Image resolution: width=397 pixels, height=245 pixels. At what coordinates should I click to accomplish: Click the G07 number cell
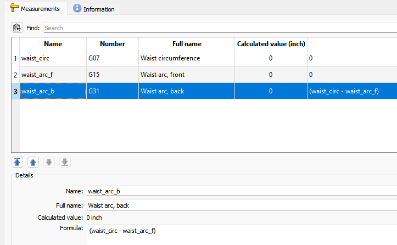coord(112,58)
